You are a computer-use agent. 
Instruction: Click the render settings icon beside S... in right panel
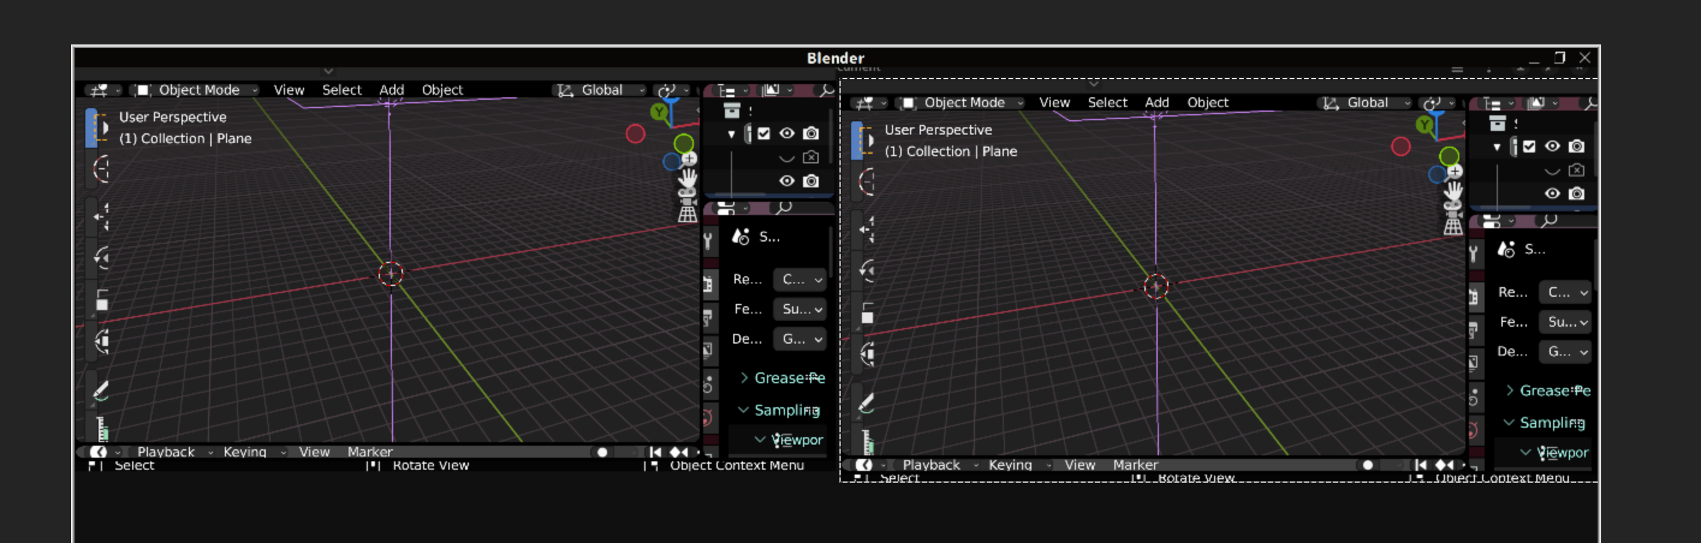pyautogui.click(x=1506, y=249)
